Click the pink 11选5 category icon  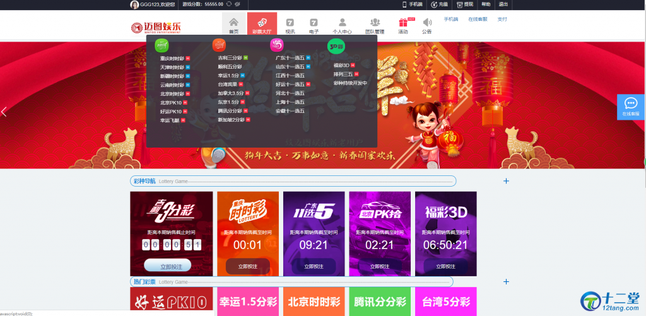(x=277, y=45)
